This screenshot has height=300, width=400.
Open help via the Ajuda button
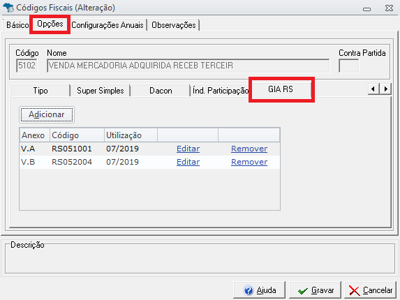point(259,290)
